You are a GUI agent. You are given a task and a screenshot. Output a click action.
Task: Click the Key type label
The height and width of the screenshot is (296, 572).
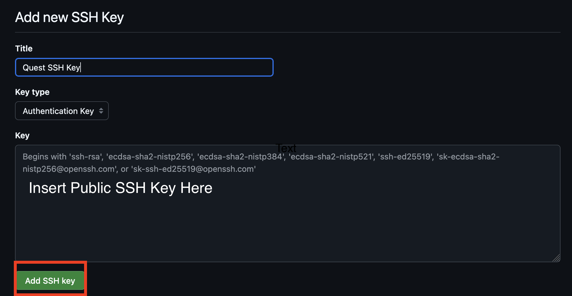pyautogui.click(x=32, y=92)
